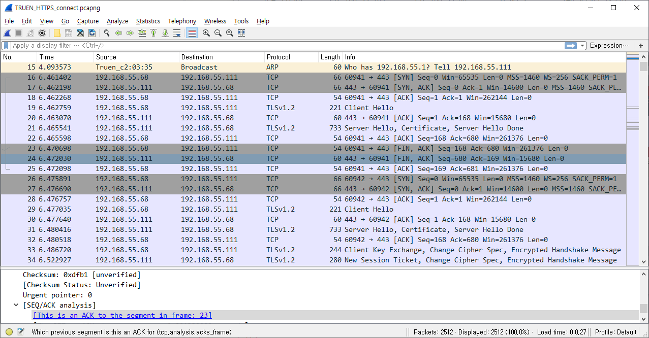Open the display filter history dropdown arrow
The image size is (649, 338).
[582, 46]
